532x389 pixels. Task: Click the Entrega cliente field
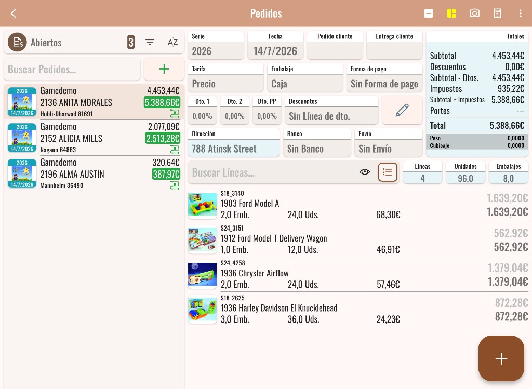click(x=394, y=46)
